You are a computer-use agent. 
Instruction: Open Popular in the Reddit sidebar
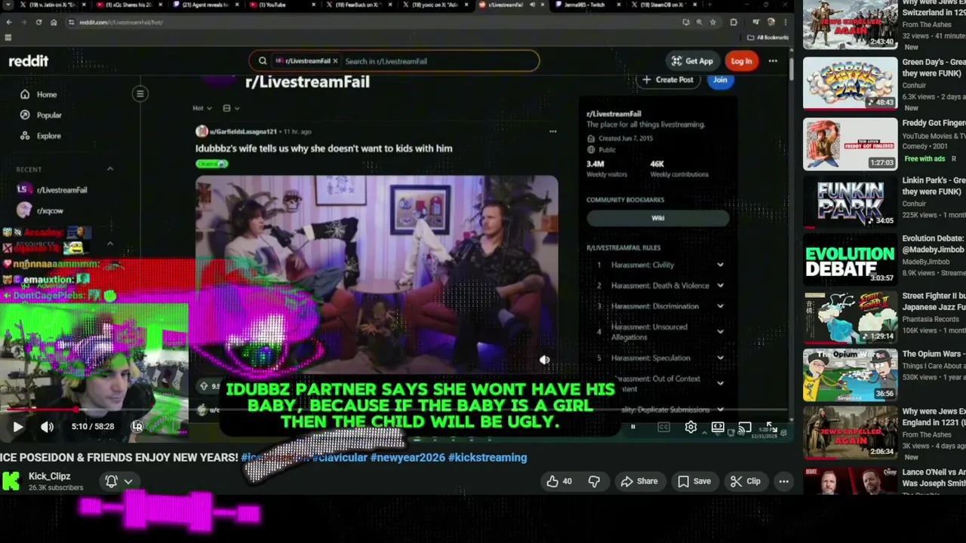click(42, 115)
